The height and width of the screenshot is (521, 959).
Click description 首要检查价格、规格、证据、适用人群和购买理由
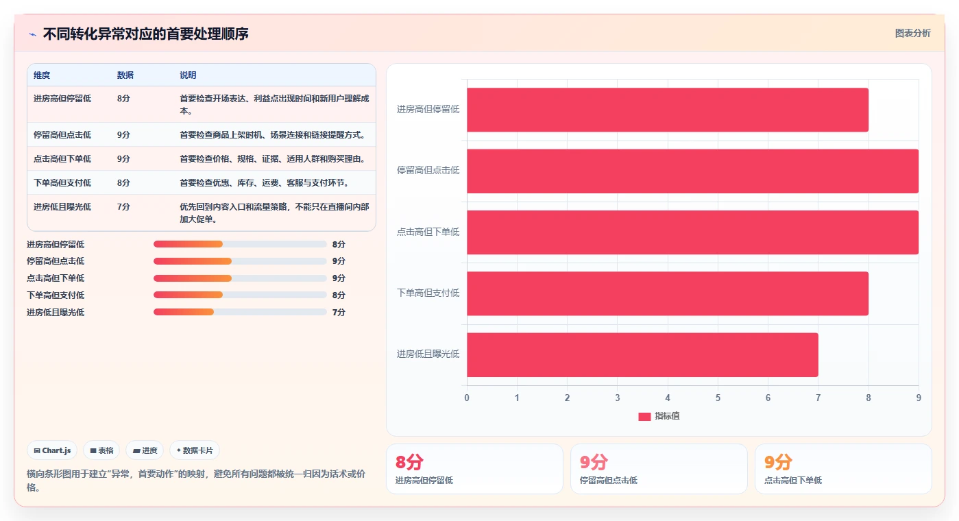[x=274, y=159]
